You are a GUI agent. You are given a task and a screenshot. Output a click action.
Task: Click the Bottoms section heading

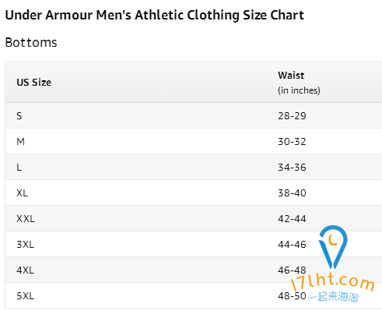31,43
